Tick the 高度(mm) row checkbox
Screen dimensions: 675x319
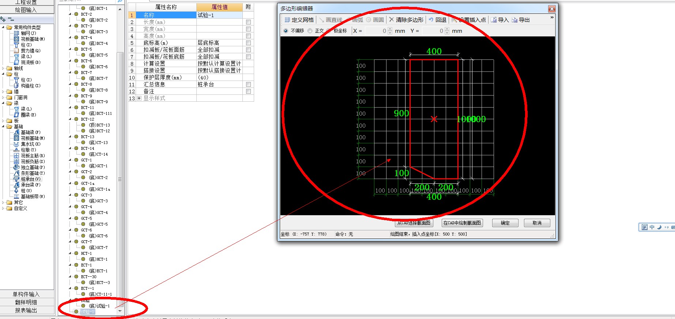pos(249,36)
